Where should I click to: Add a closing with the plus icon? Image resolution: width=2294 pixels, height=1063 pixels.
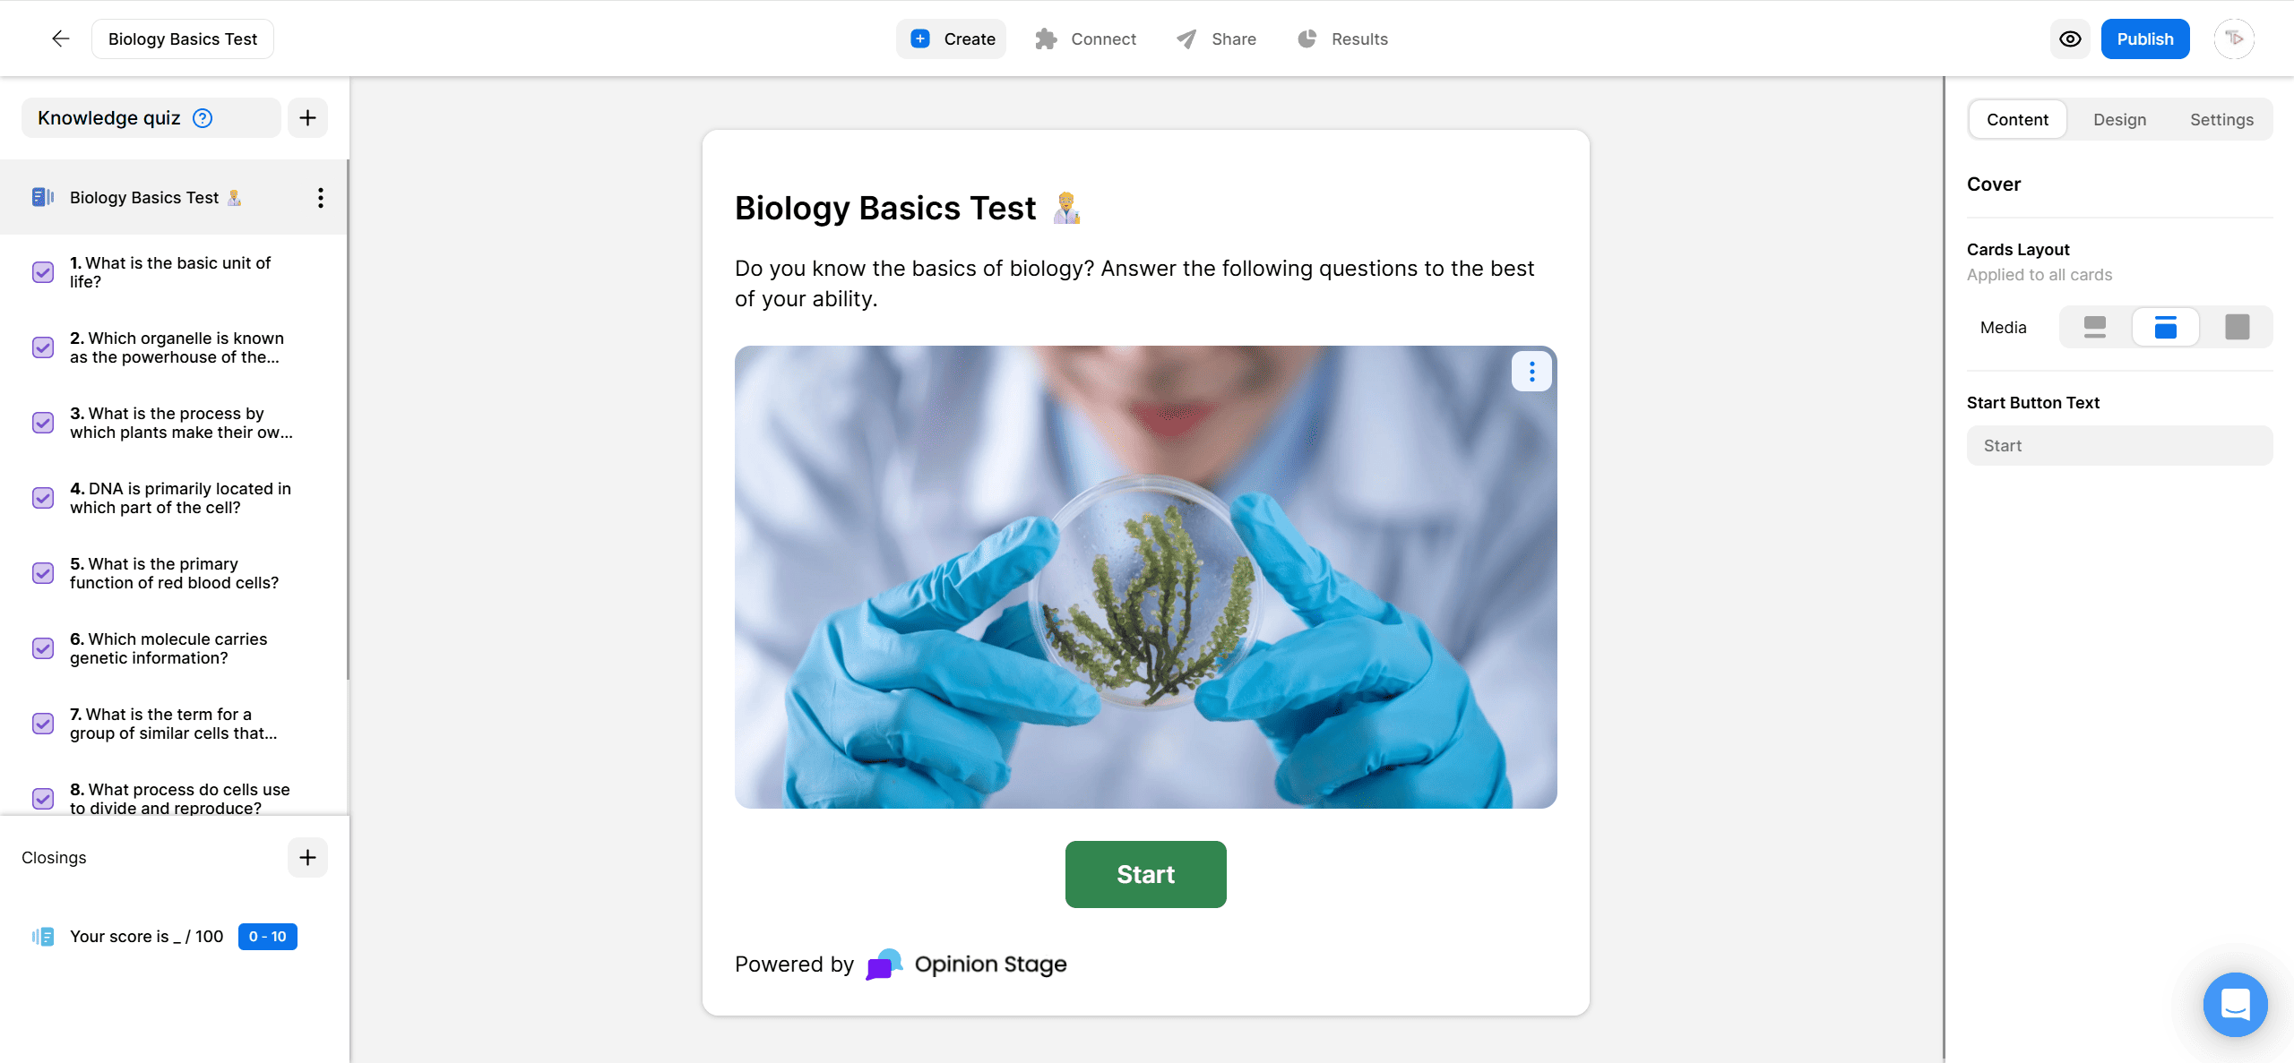[307, 857]
